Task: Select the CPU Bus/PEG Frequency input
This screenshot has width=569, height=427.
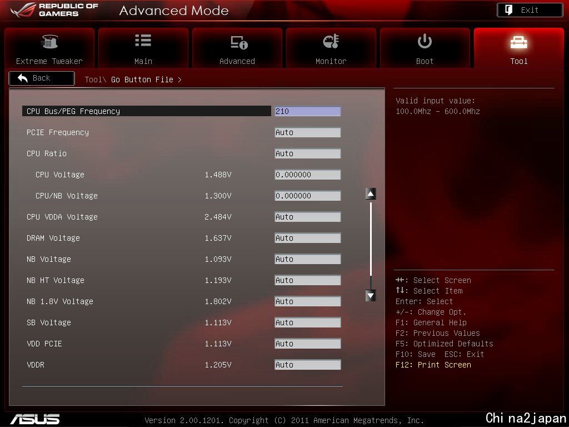Action: click(307, 111)
